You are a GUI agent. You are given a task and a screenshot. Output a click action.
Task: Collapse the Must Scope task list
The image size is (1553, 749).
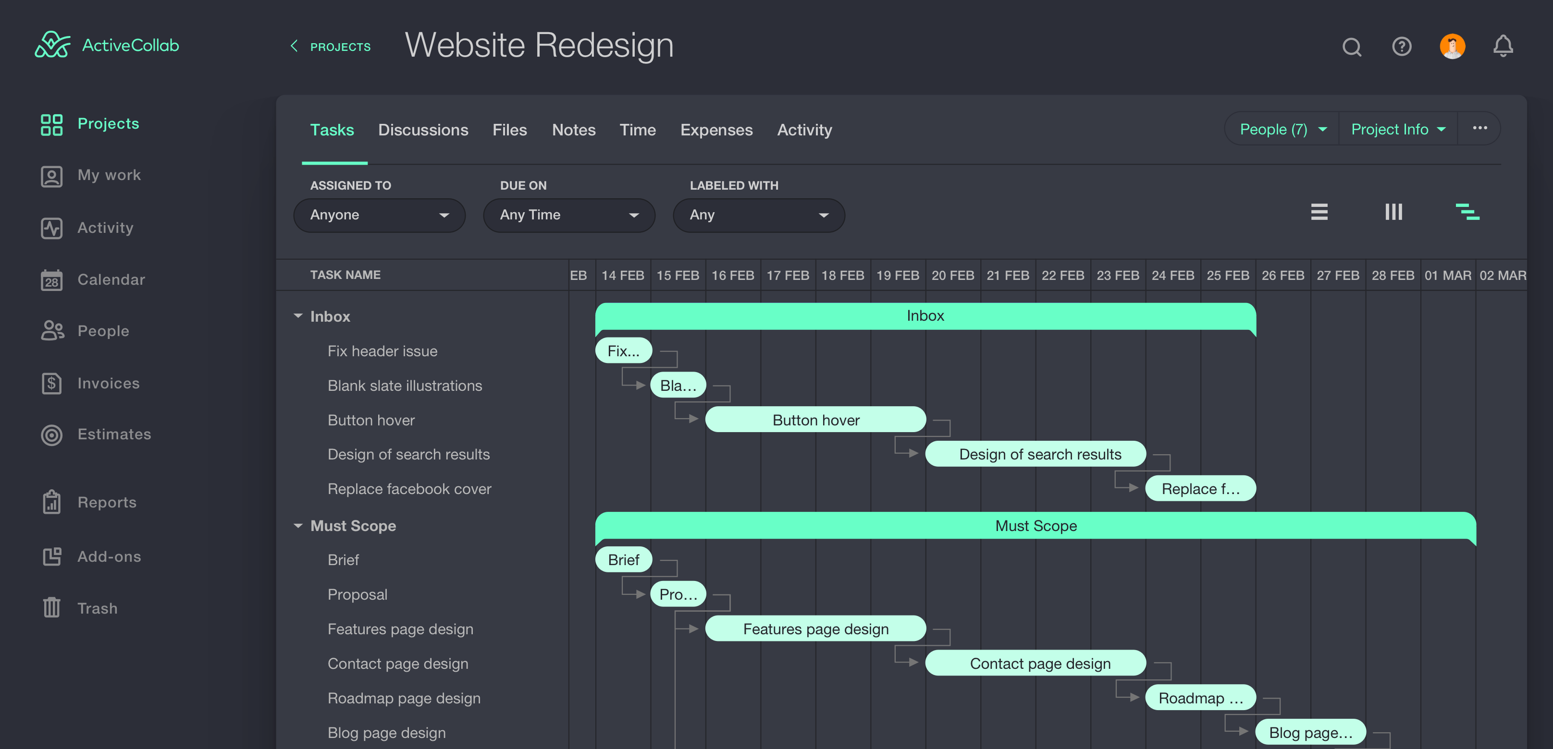[x=298, y=525]
